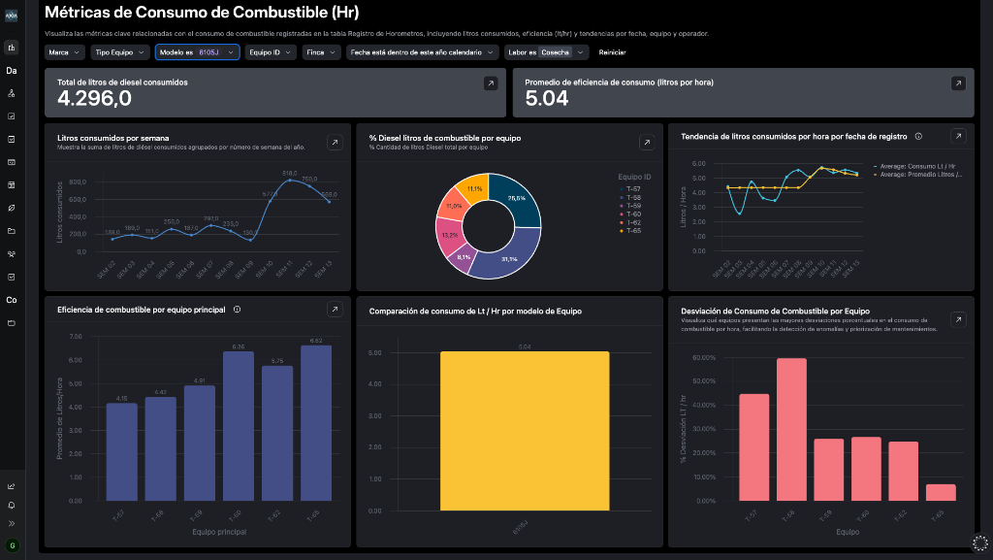Open the folder icon in left sidebar
The height and width of the screenshot is (560, 993).
pyautogui.click(x=12, y=231)
